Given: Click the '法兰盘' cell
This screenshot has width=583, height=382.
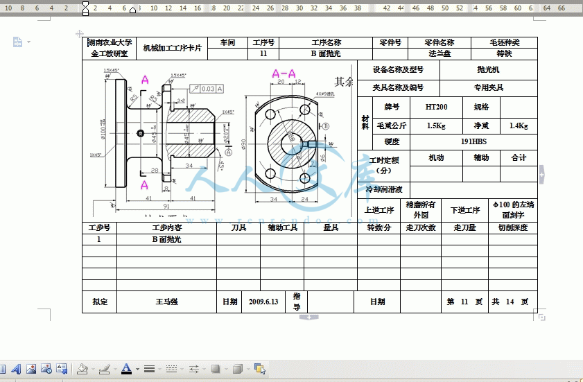Looking at the screenshot, I should pos(440,54).
